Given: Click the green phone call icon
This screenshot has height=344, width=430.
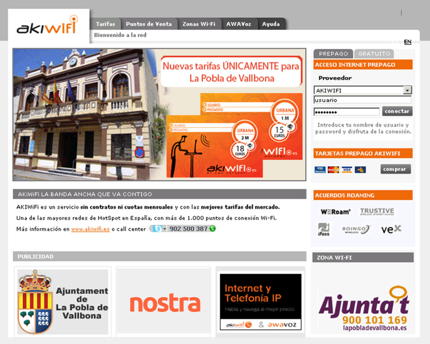Looking at the screenshot, I should pyautogui.click(x=212, y=228).
